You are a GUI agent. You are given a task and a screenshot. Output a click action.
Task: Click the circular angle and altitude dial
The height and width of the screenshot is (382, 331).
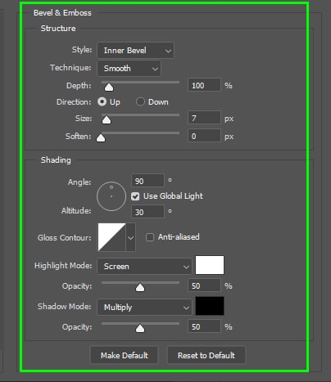(x=111, y=196)
